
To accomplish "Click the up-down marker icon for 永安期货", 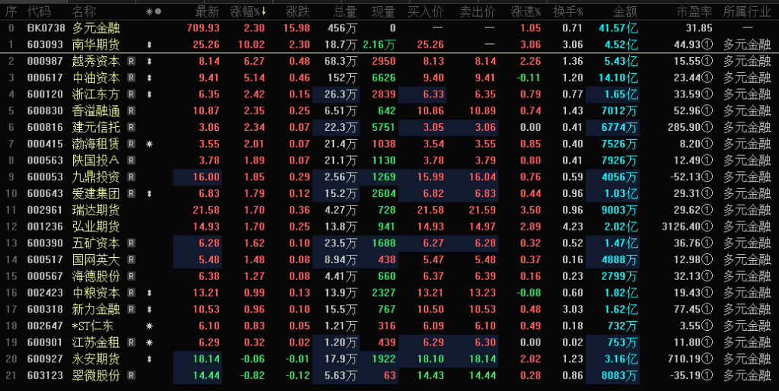I will tap(150, 359).
